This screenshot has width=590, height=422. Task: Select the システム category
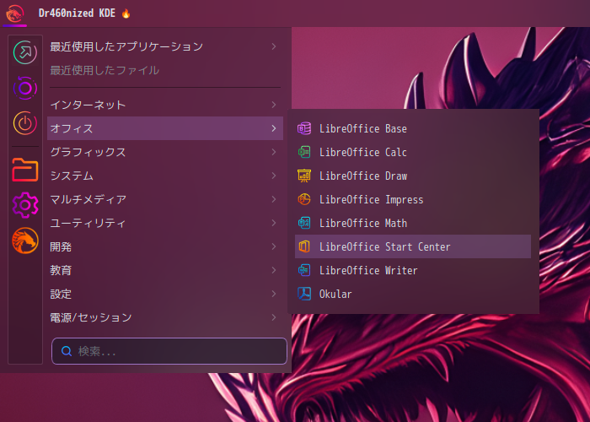(x=165, y=176)
